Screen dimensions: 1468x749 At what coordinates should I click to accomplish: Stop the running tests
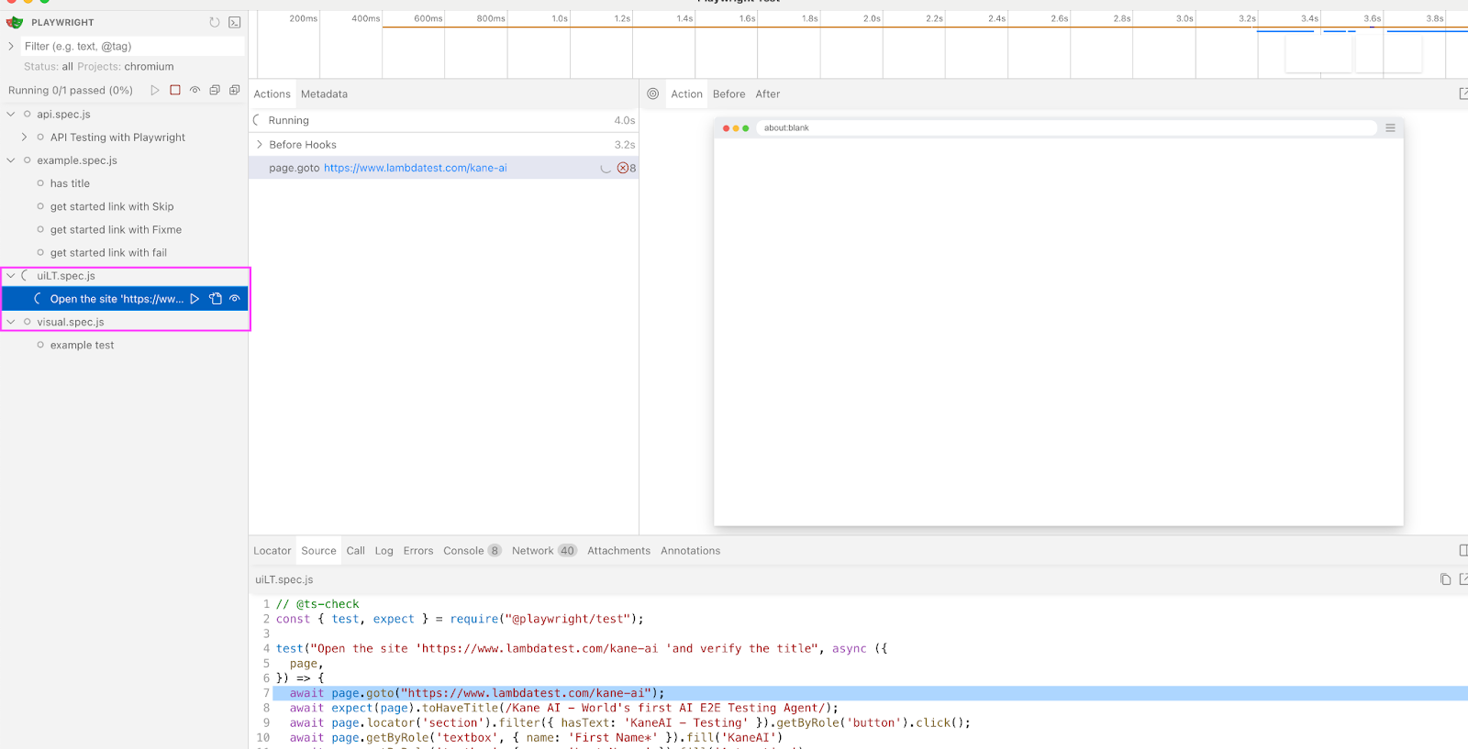pos(175,90)
